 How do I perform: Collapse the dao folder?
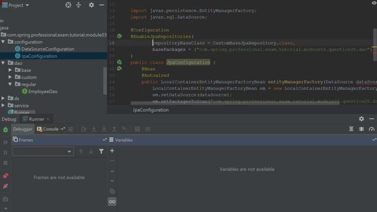coord(3,63)
